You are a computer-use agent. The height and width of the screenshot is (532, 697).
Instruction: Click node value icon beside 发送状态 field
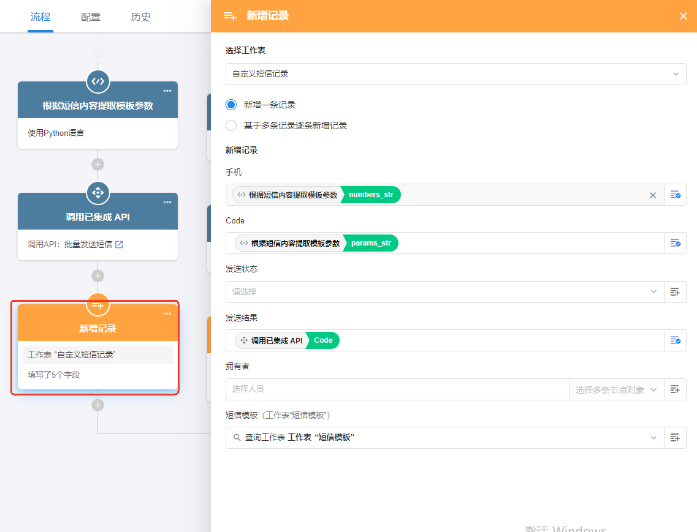click(675, 292)
